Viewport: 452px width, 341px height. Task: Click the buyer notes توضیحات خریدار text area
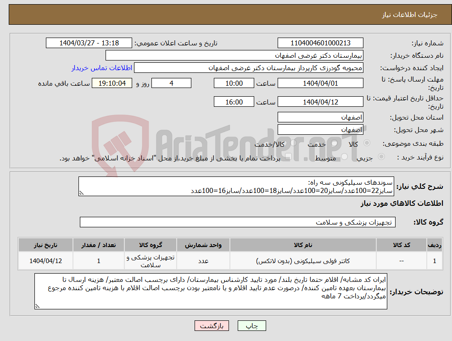pos(211,291)
